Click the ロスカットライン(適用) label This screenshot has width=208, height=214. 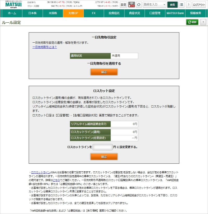pos(90,132)
